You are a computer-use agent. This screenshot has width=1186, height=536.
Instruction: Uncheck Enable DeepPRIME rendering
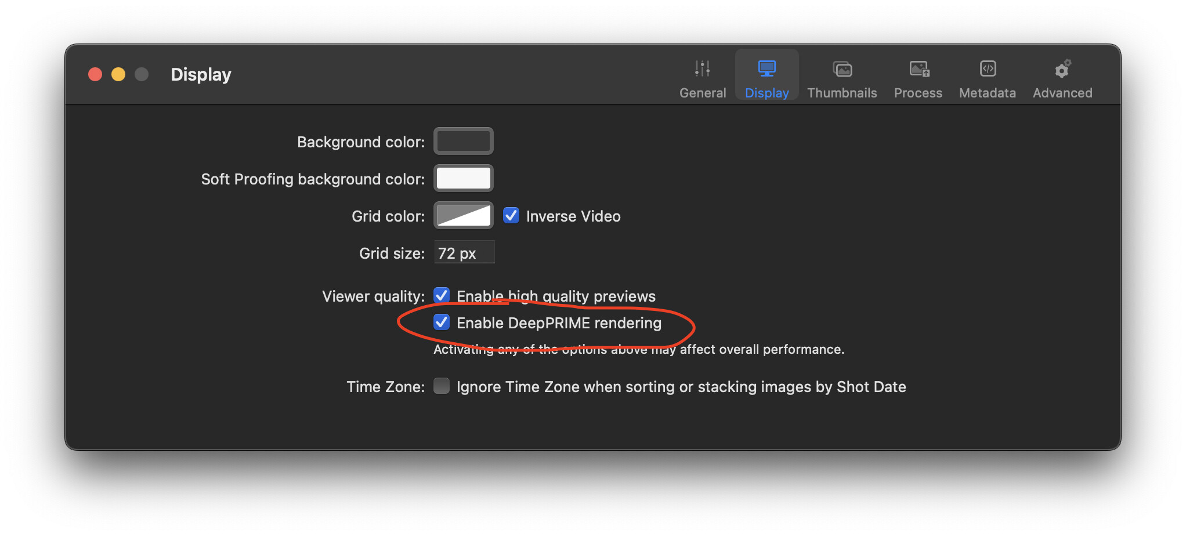(x=442, y=323)
